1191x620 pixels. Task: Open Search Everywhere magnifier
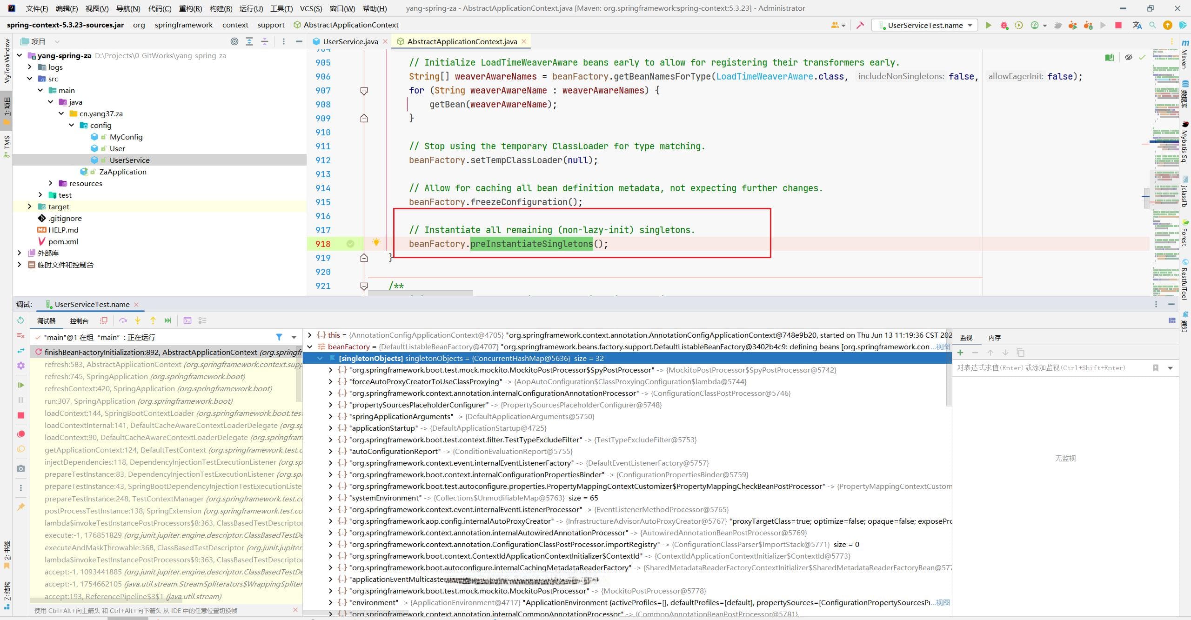tap(1152, 25)
